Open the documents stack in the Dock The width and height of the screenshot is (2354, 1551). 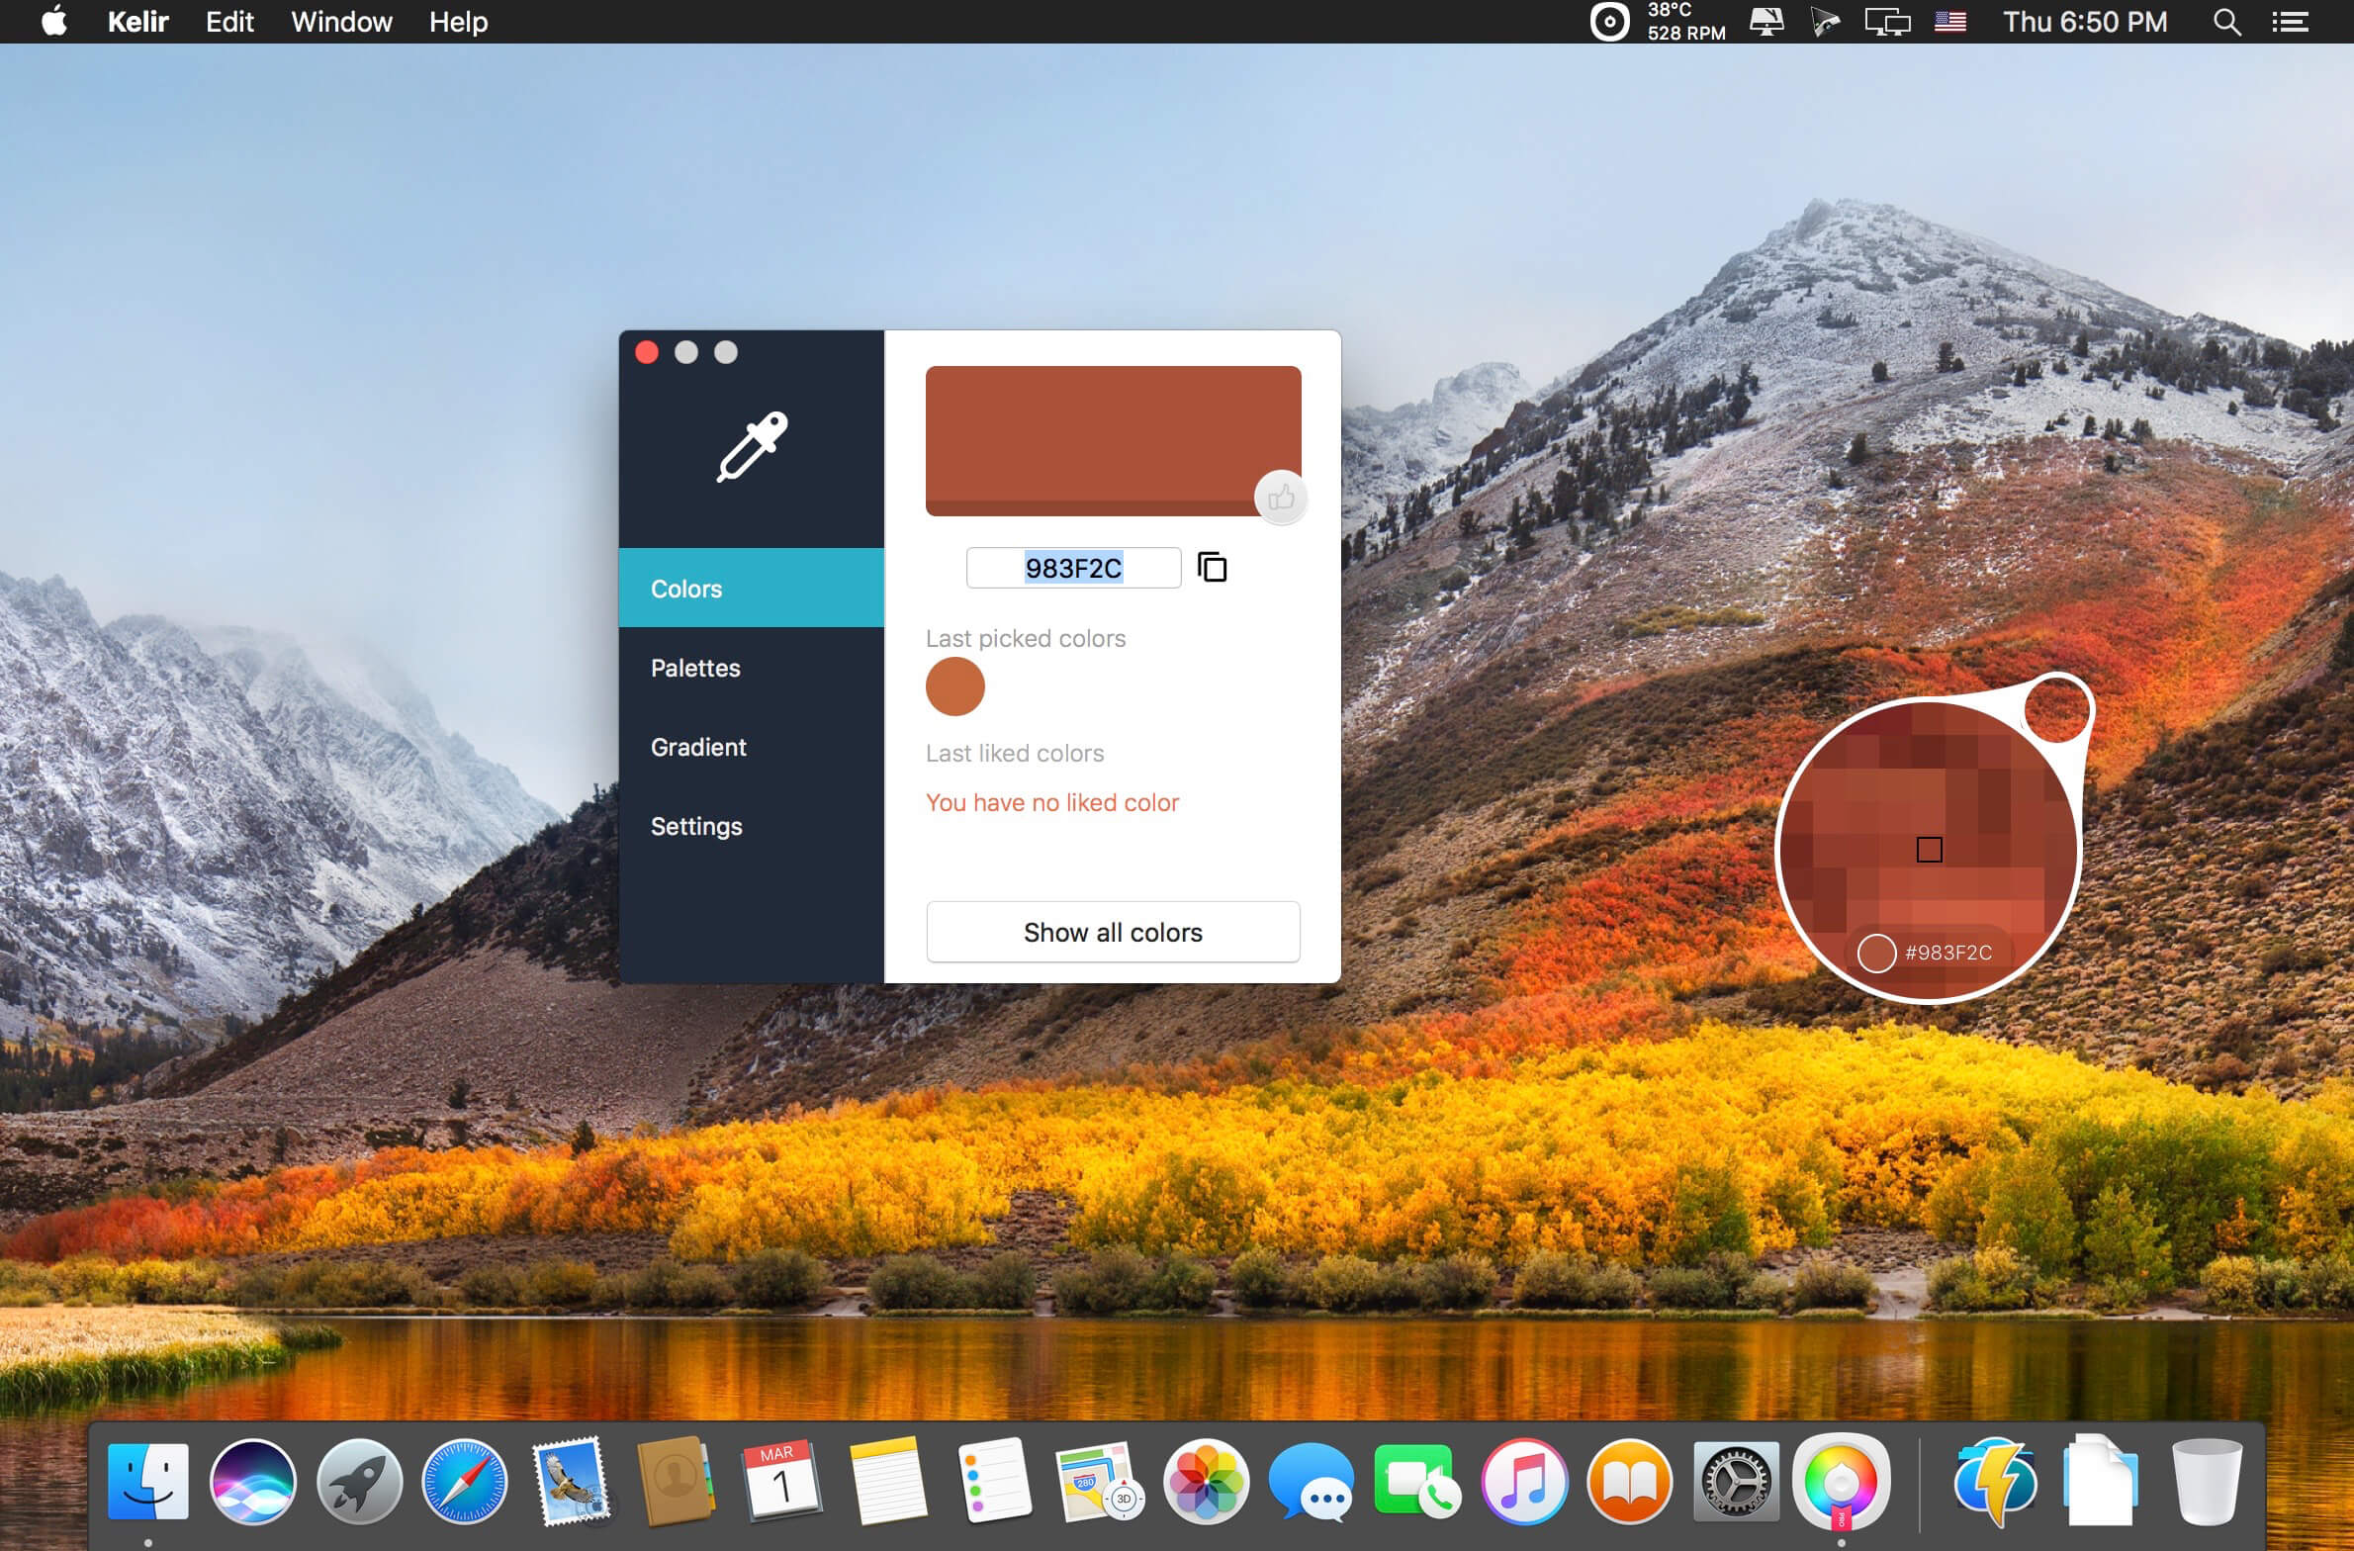tap(2101, 1482)
